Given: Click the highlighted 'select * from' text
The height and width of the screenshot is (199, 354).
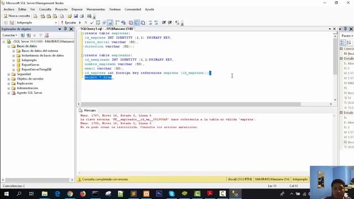Looking at the screenshot, I should (98, 77).
